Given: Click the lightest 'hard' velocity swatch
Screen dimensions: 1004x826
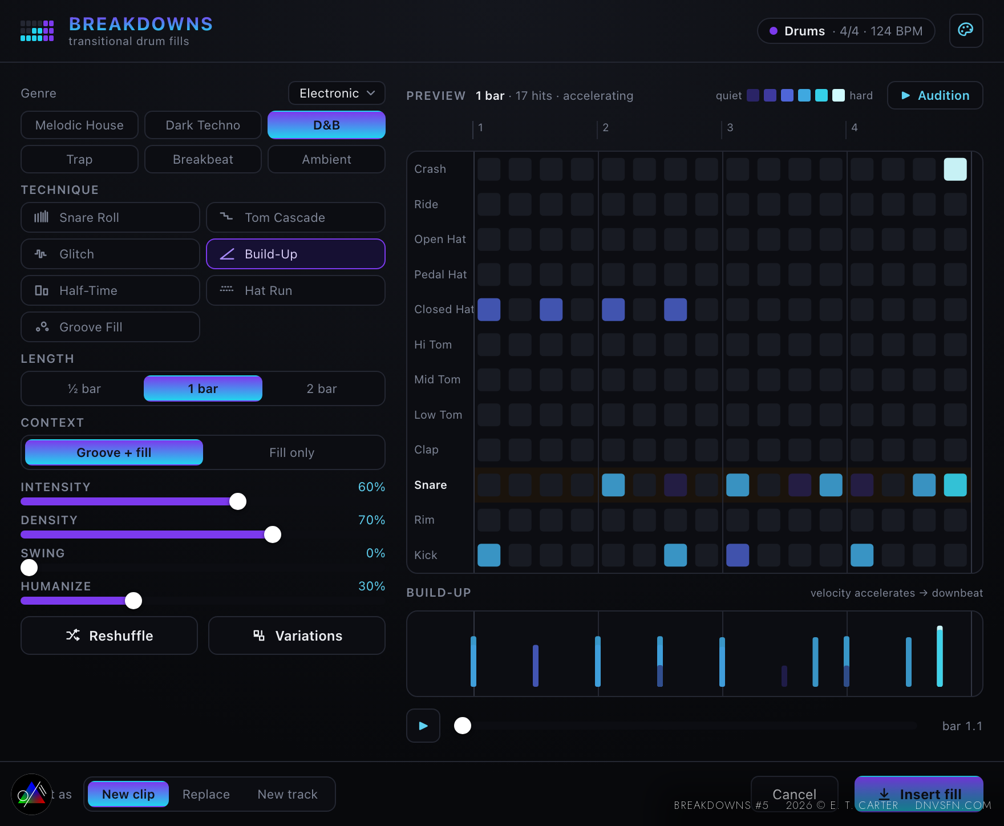Looking at the screenshot, I should pyautogui.click(x=839, y=95).
